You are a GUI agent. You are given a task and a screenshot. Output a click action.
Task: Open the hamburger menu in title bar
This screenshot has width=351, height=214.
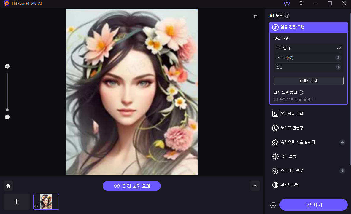click(301, 3)
